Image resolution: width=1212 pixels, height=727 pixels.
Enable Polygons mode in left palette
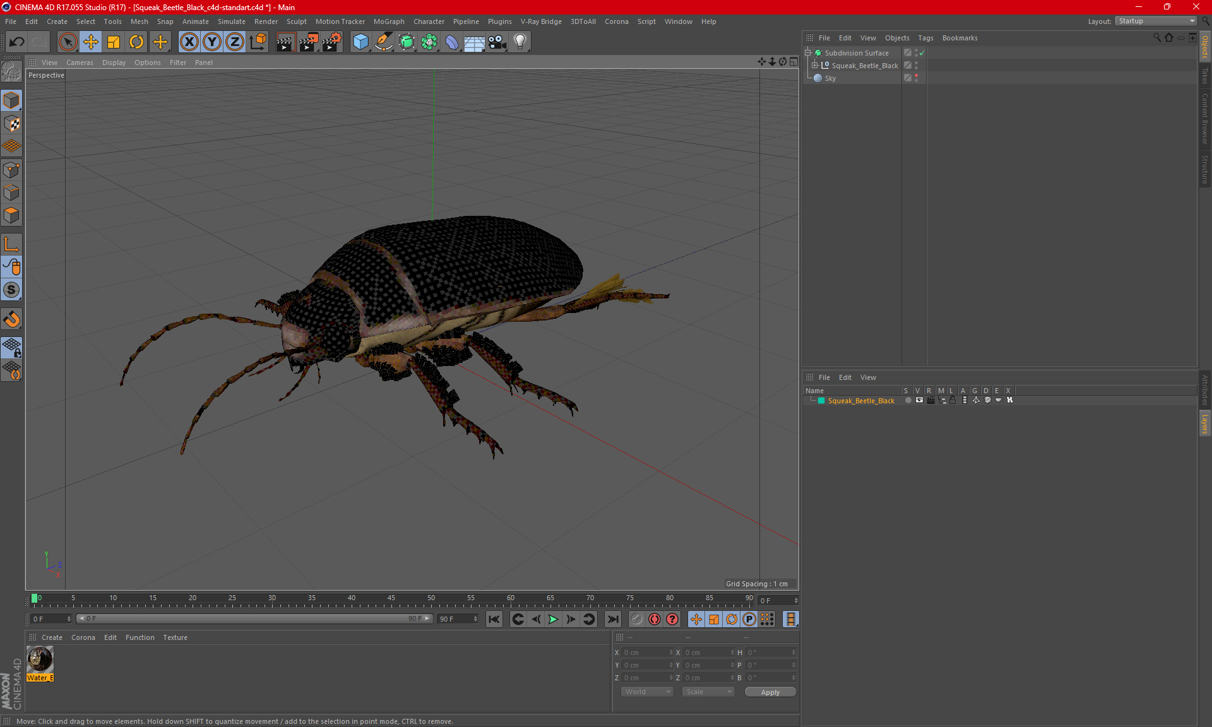tap(11, 215)
